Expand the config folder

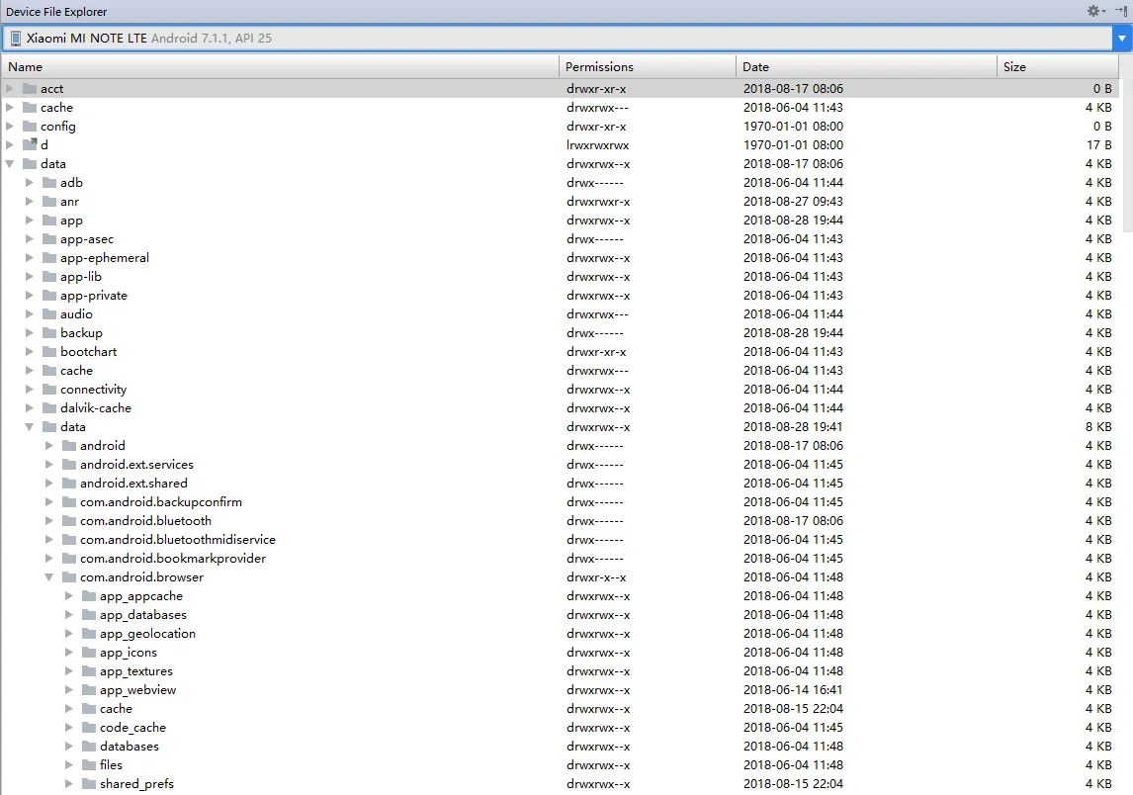tap(10, 126)
